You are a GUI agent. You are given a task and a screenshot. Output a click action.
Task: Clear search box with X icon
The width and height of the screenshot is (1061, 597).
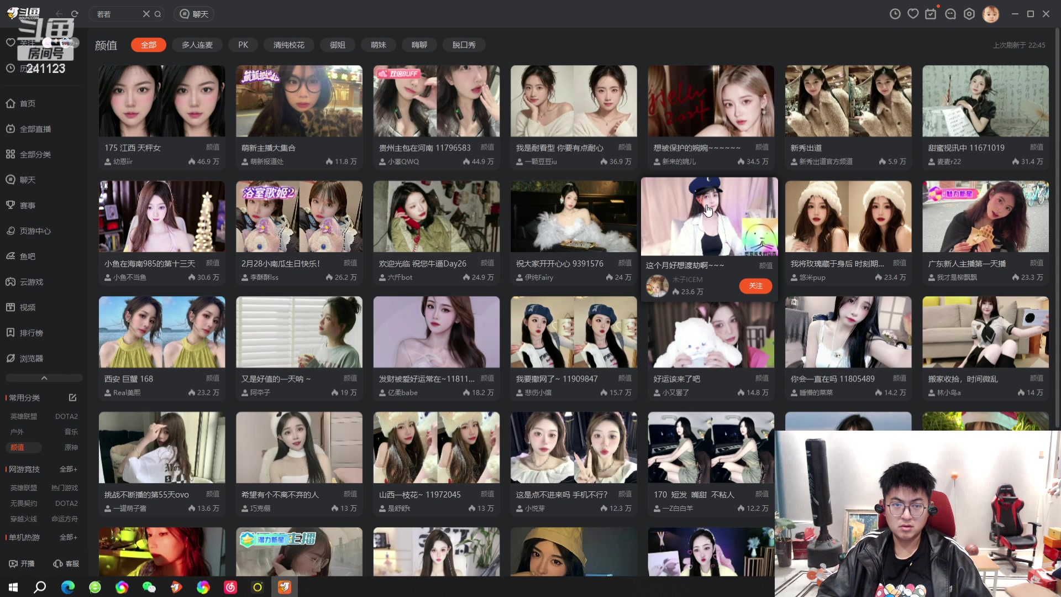point(146,14)
